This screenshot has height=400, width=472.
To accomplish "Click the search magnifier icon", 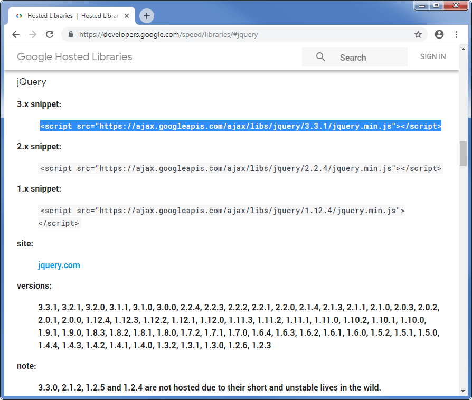I will [x=320, y=57].
